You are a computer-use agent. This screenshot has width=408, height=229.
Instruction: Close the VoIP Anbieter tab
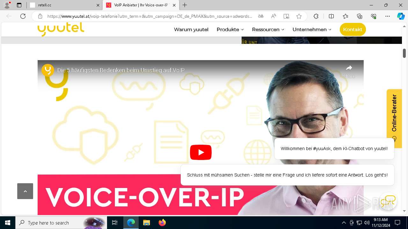[174, 5]
